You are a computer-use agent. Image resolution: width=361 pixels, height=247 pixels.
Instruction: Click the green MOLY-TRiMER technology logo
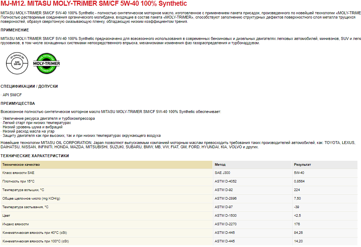point(46,63)
